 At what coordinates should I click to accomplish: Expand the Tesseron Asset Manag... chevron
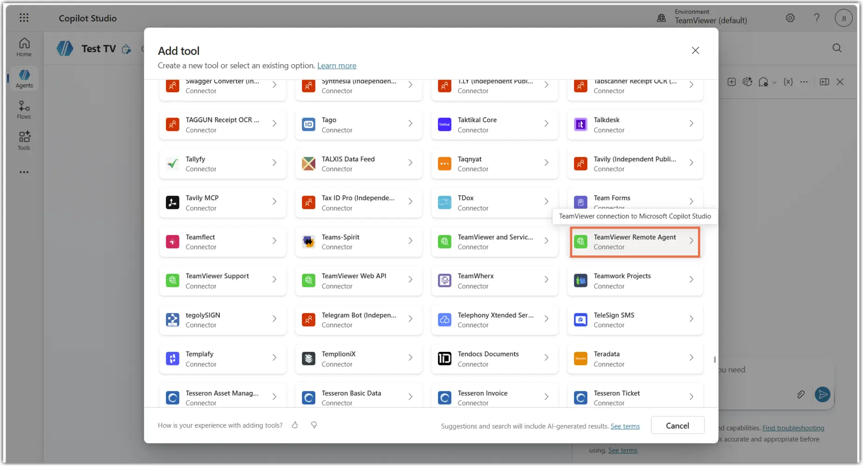pos(274,397)
